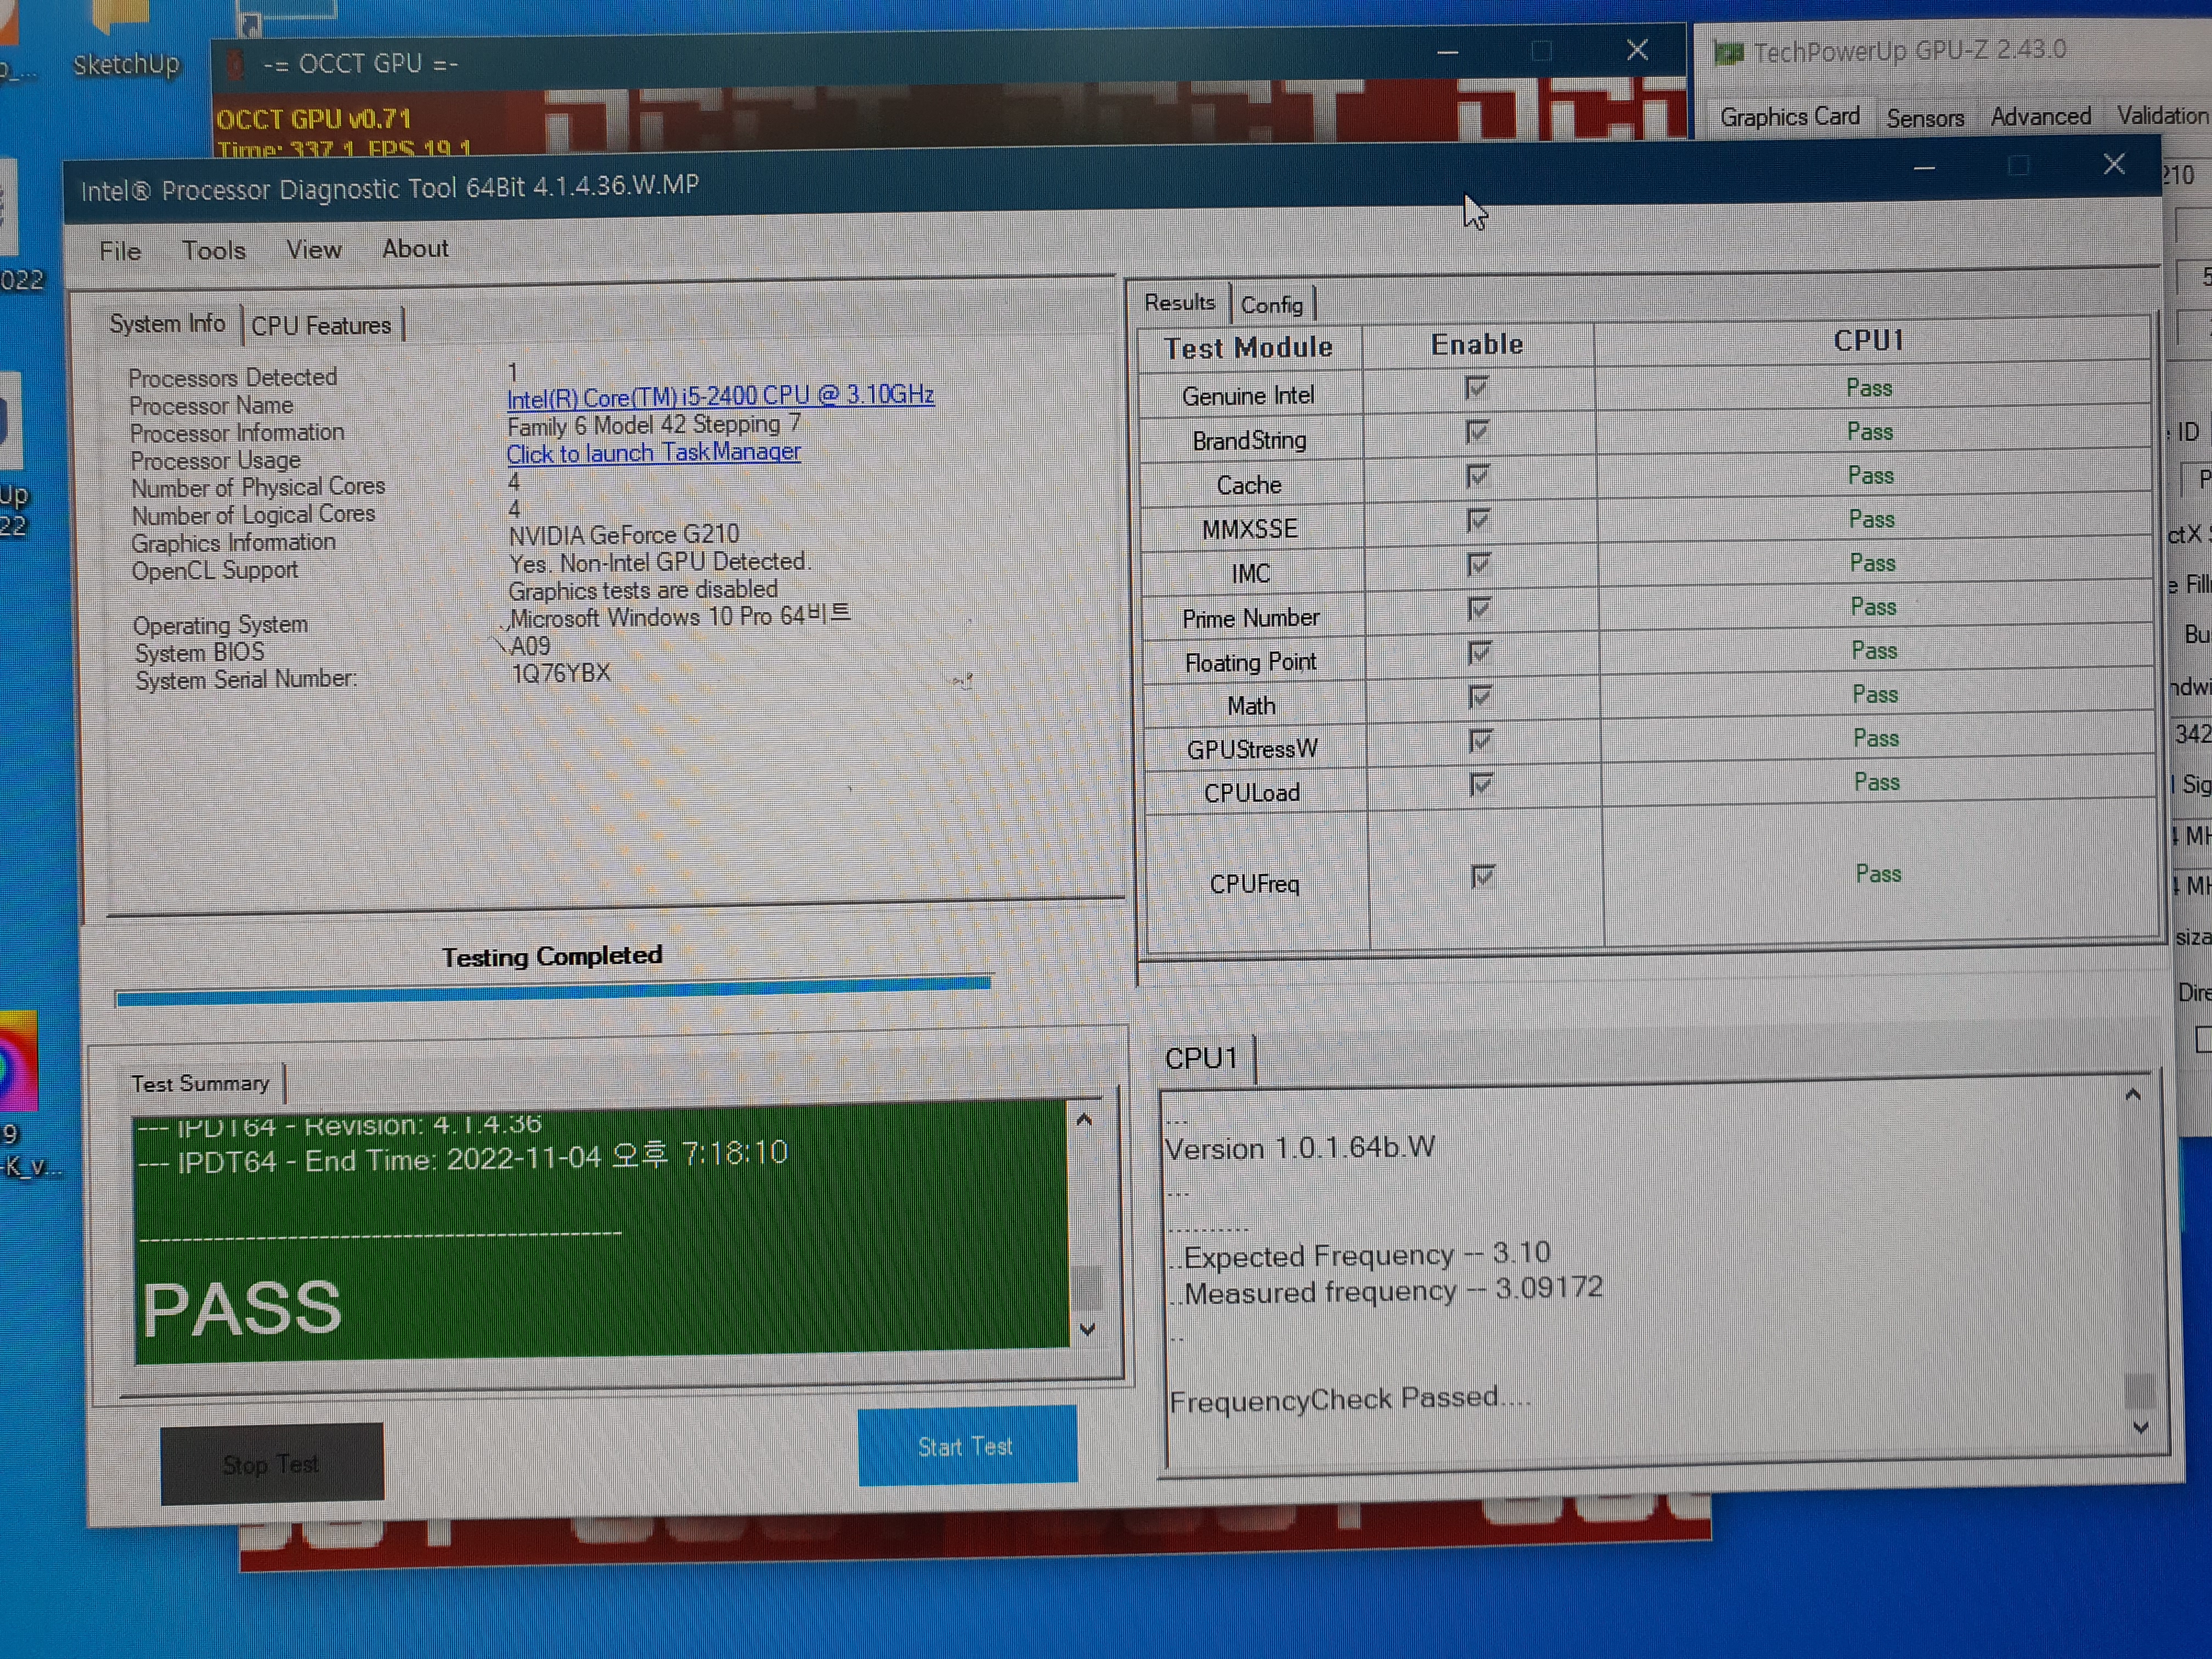Toggle the Floating Point enable checkbox
Image resolution: width=2212 pixels, height=1659 pixels.
pos(1480,653)
